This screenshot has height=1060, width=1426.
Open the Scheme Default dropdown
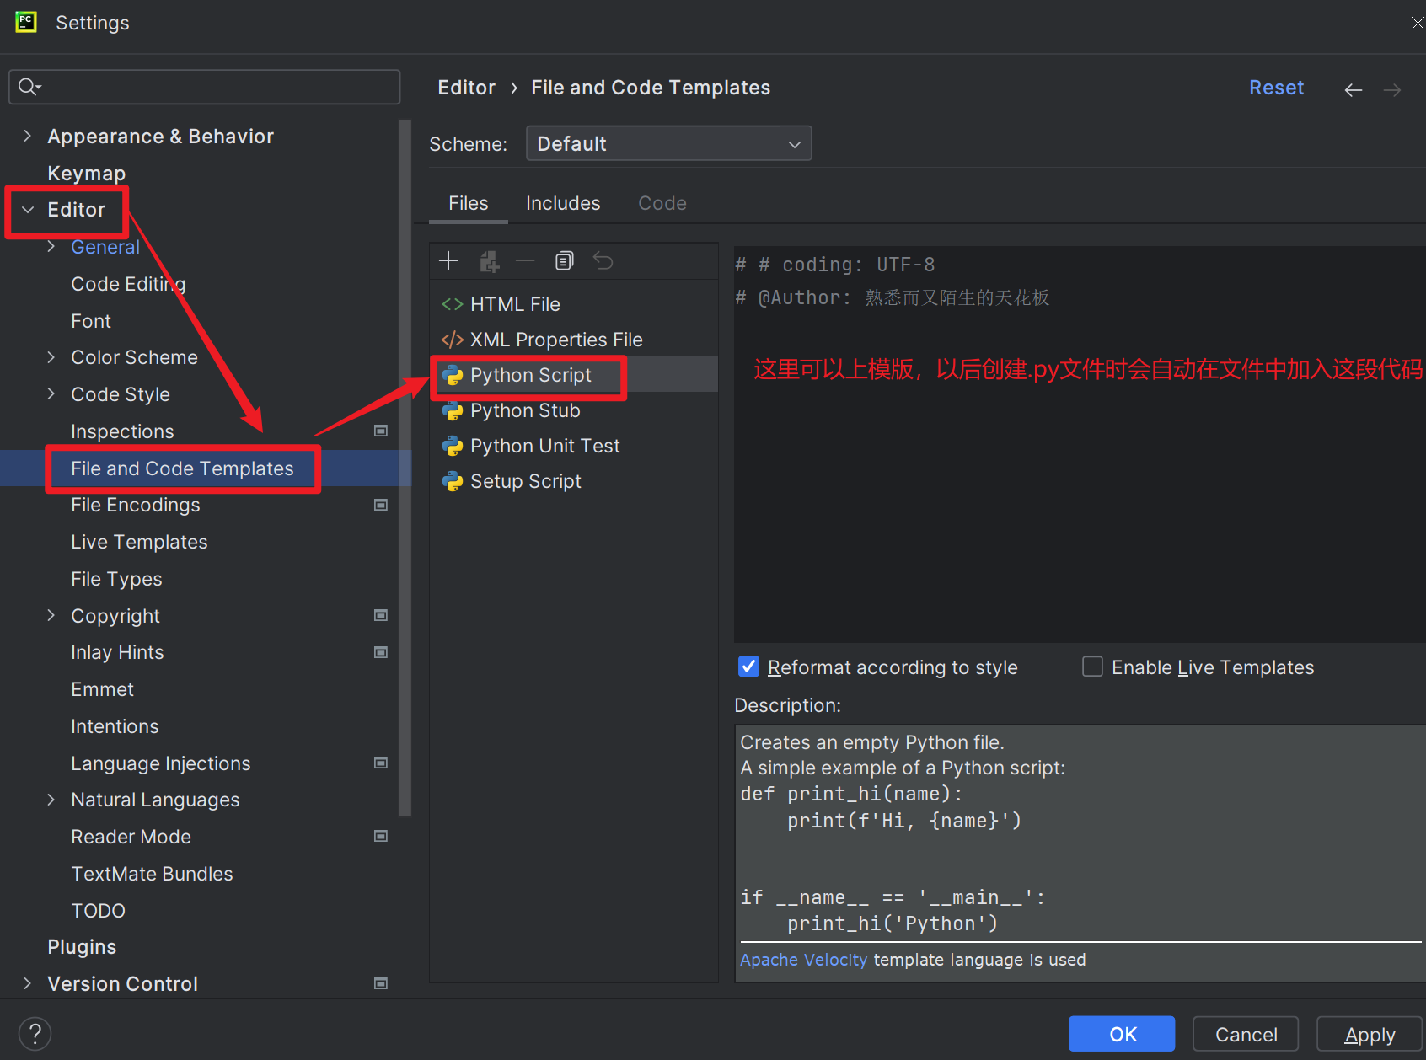(668, 143)
